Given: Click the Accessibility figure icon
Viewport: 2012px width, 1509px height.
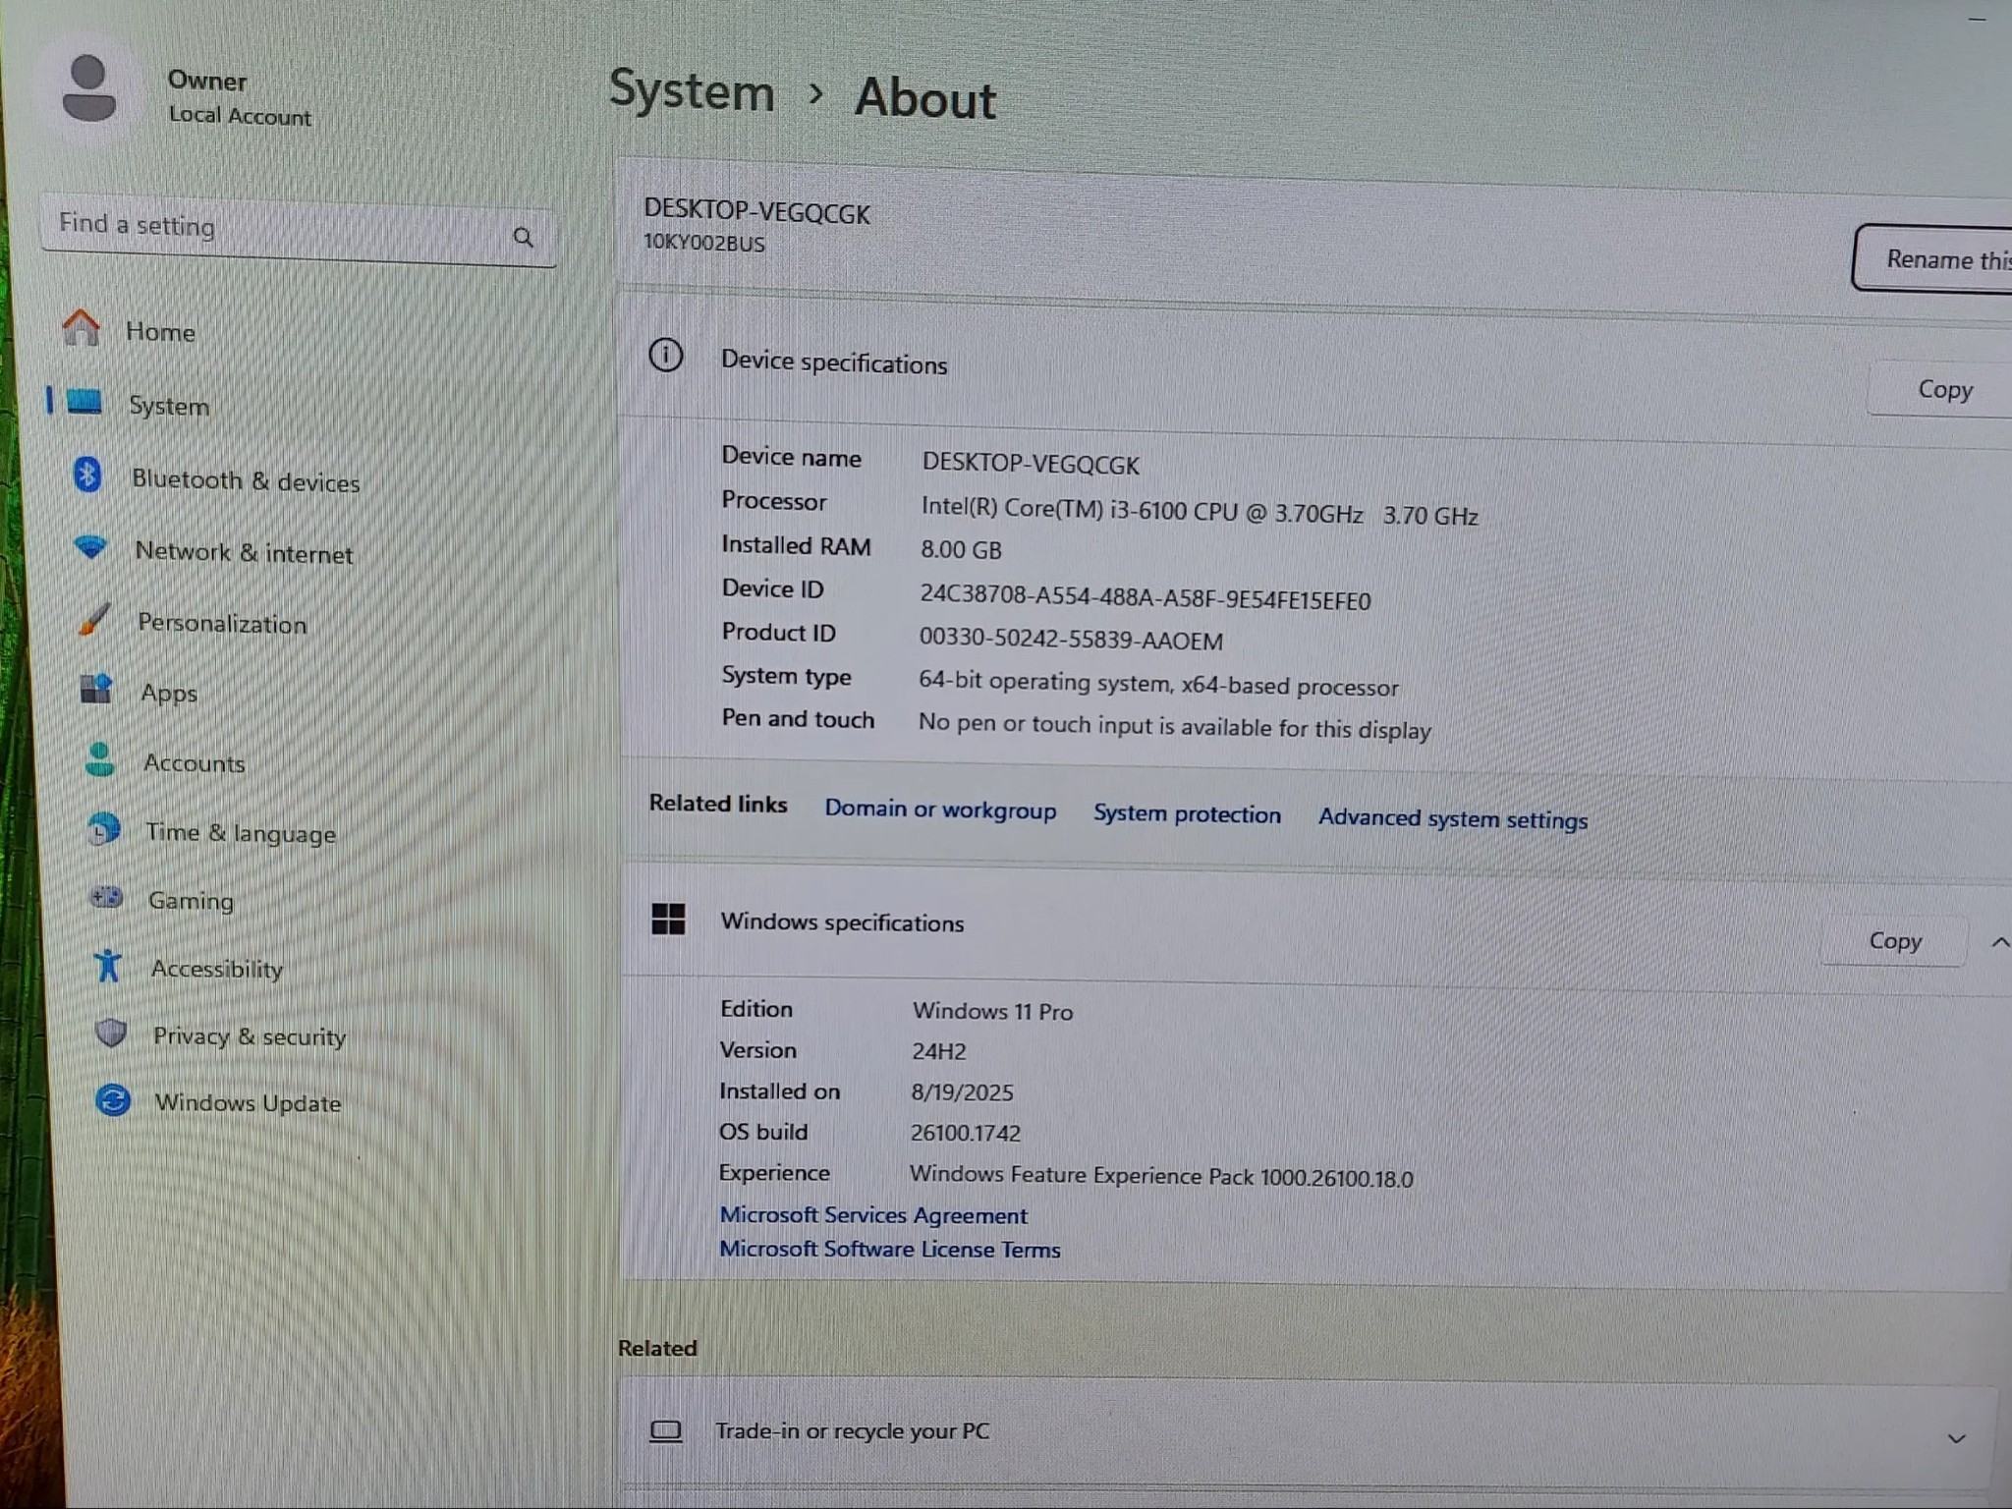Looking at the screenshot, I should click(108, 966).
